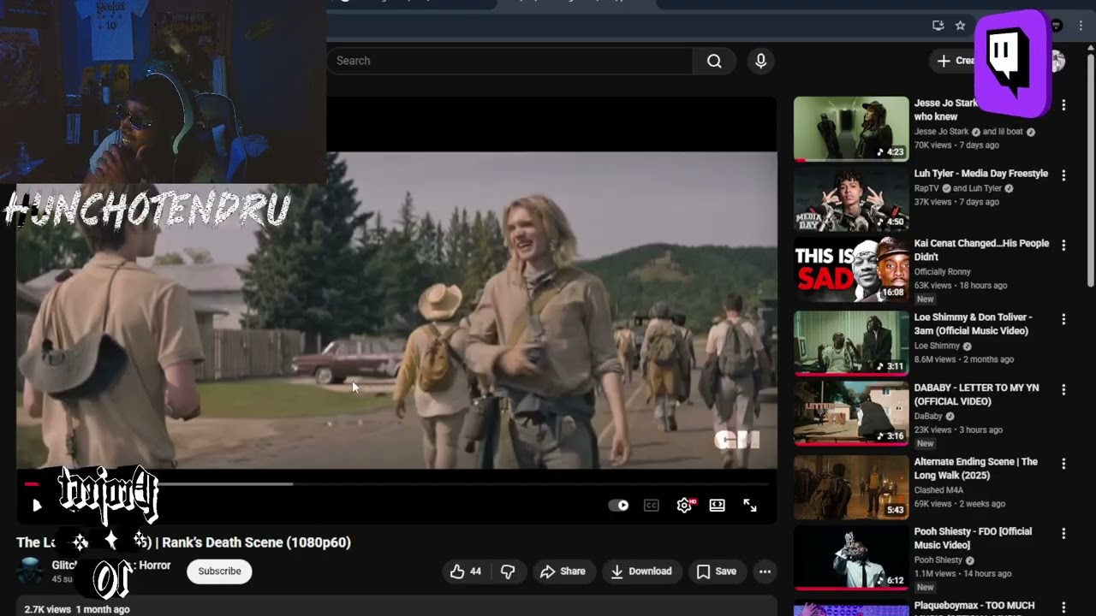This screenshot has height=616, width=1096.
Task: Open more actions menu beside Save
Action: click(765, 572)
